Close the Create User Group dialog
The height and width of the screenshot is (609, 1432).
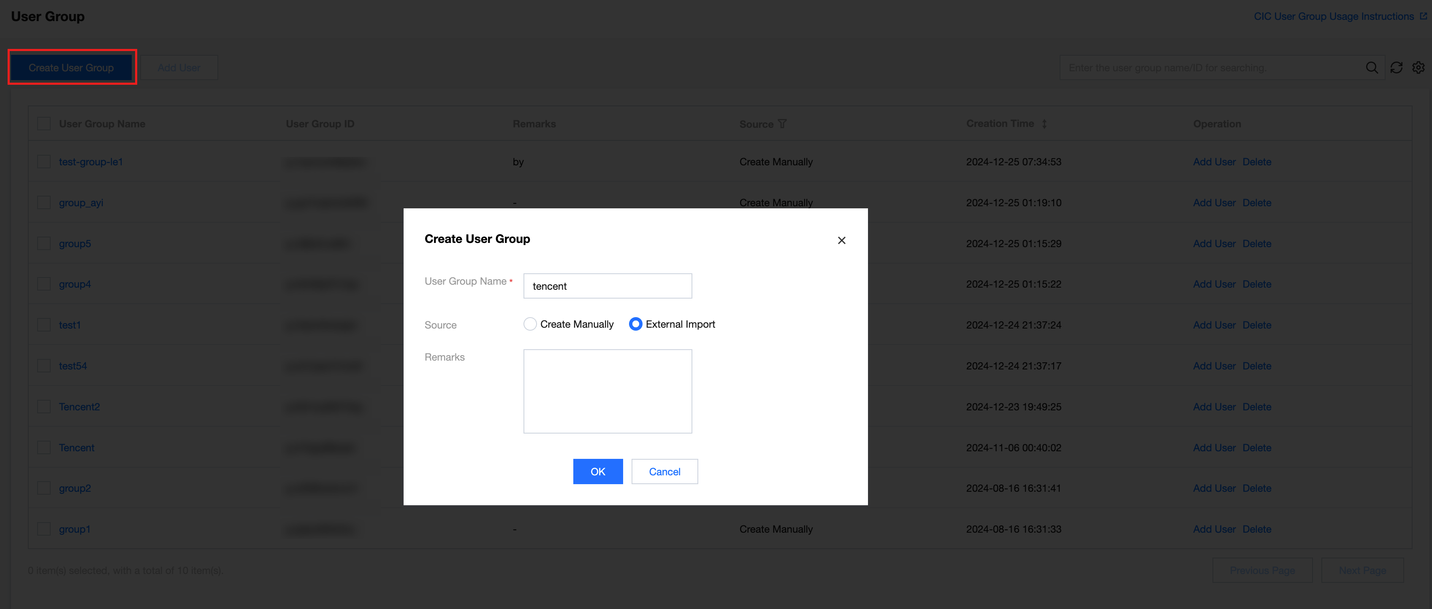point(841,240)
